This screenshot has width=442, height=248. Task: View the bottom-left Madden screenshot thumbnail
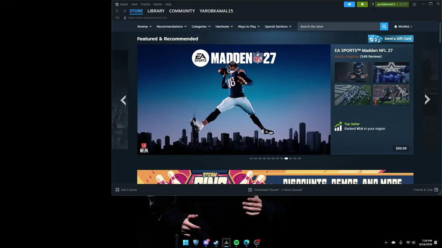353,95
